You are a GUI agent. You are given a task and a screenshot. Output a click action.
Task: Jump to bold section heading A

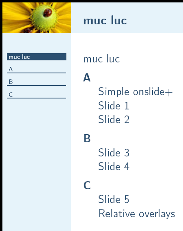87,77
